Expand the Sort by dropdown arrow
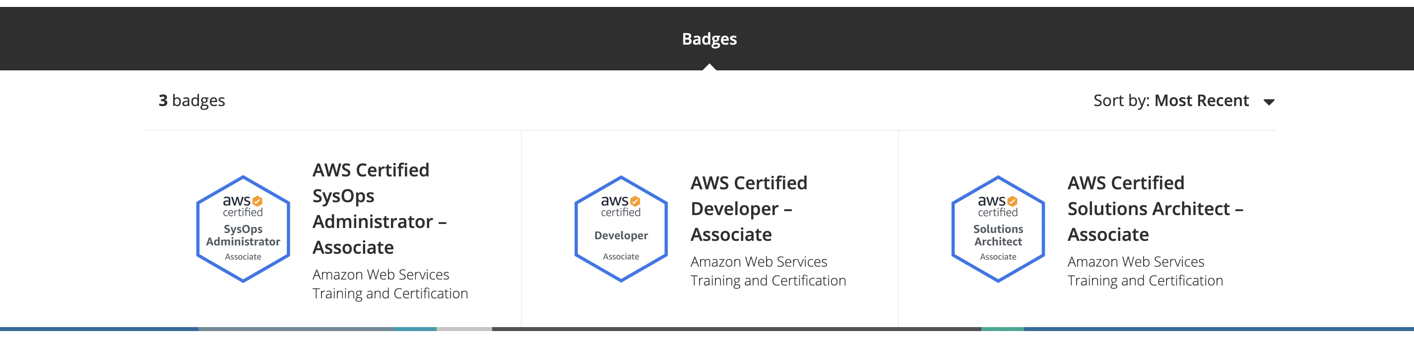Viewport: 1414px width, 338px height. pyautogui.click(x=1269, y=102)
